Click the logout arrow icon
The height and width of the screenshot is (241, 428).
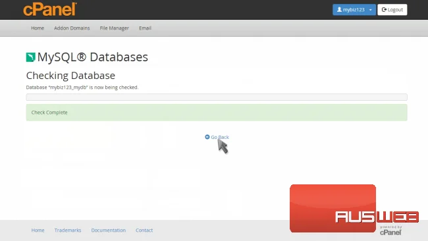tap(384, 10)
